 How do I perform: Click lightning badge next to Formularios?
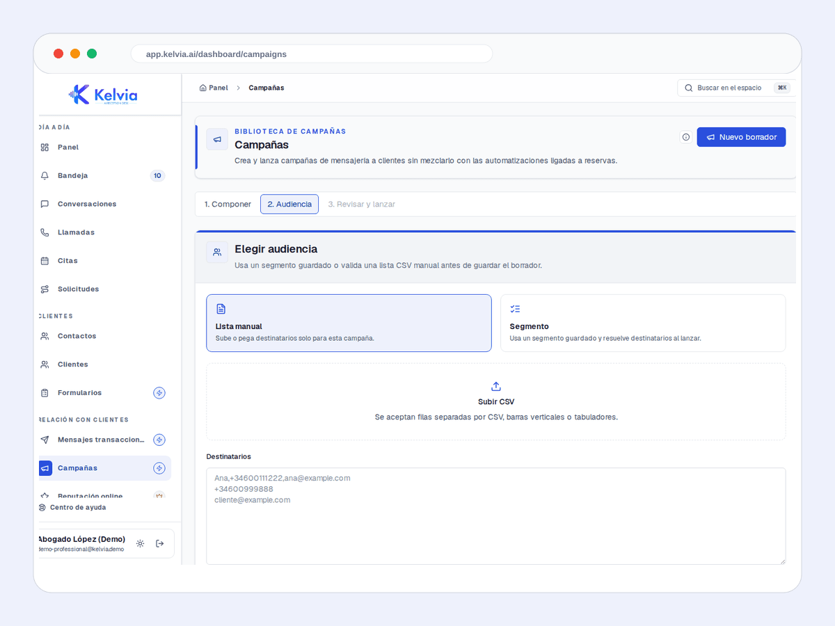point(159,393)
